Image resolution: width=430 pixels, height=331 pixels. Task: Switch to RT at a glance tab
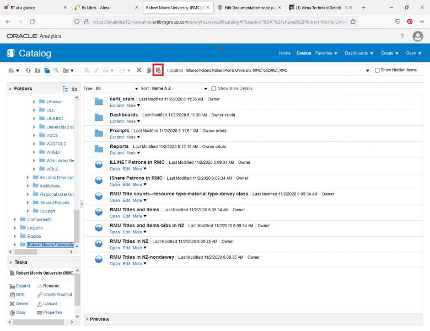coord(35,8)
